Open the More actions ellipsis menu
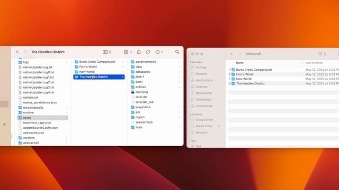 [159, 52]
